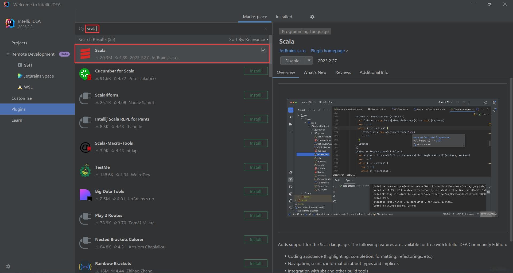Click into the plugin search field
Image resolution: width=513 pixels, height=273 pixels.
tap(174, 29)
